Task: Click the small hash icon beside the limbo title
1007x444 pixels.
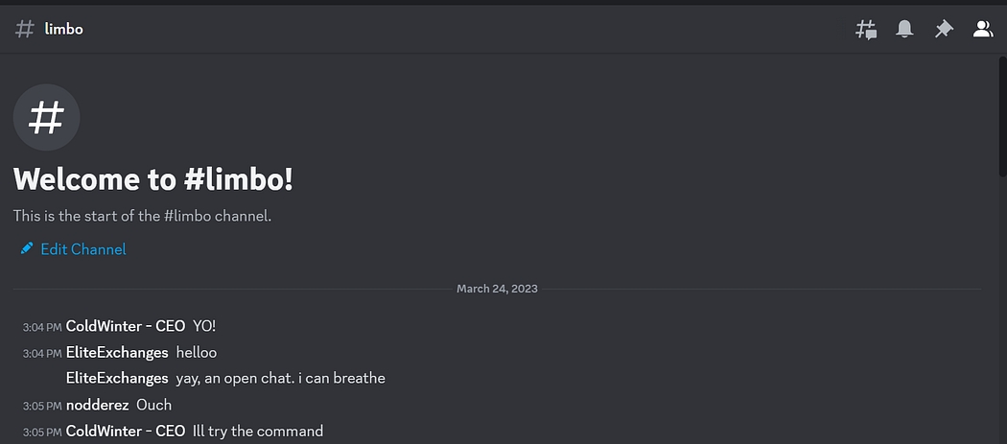Action: click(25, 29)
